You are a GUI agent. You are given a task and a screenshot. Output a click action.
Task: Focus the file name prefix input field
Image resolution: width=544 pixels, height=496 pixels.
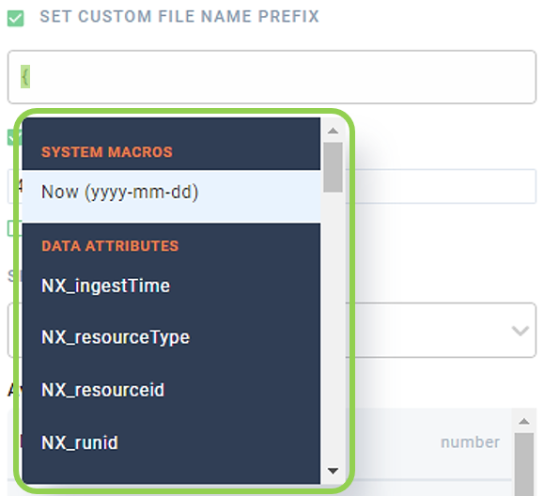[x=272, y=77]
